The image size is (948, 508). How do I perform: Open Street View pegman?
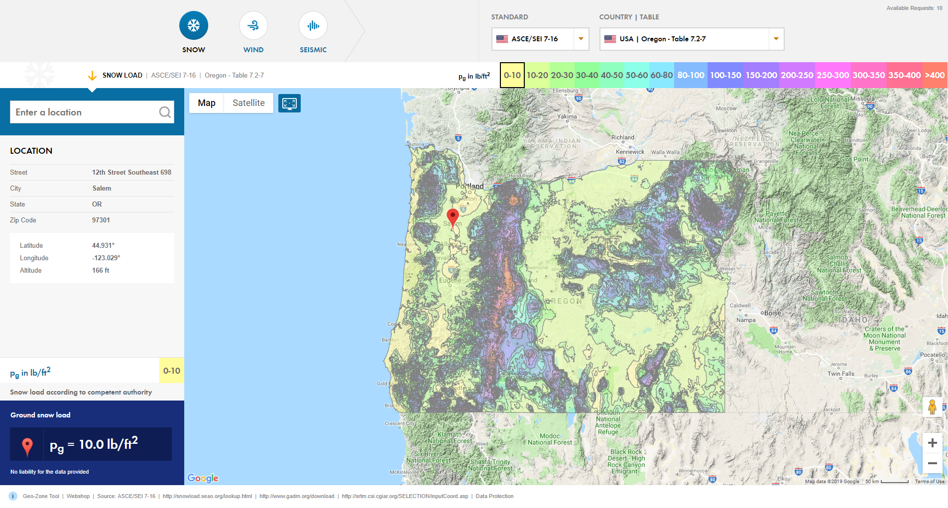[x=932, y=406]
